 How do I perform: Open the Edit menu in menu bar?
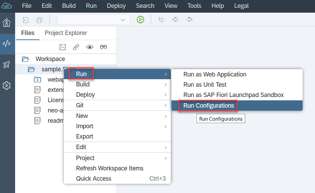click(x=47, y=6)
